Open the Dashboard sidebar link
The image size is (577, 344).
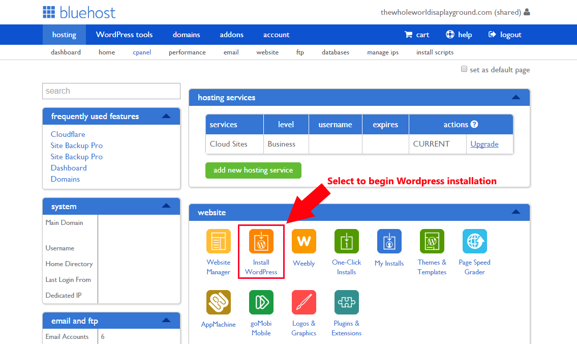pos(69,168)
